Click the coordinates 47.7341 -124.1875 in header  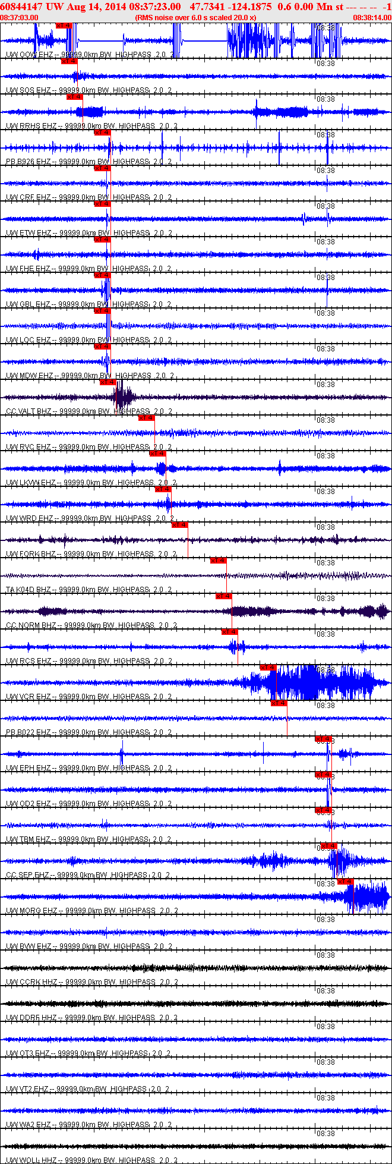(x=231, y=7)
